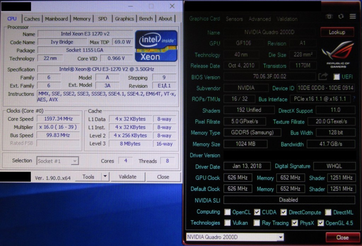
Task: Switch to the Mainboard tab
Action: tap(56, 19)
